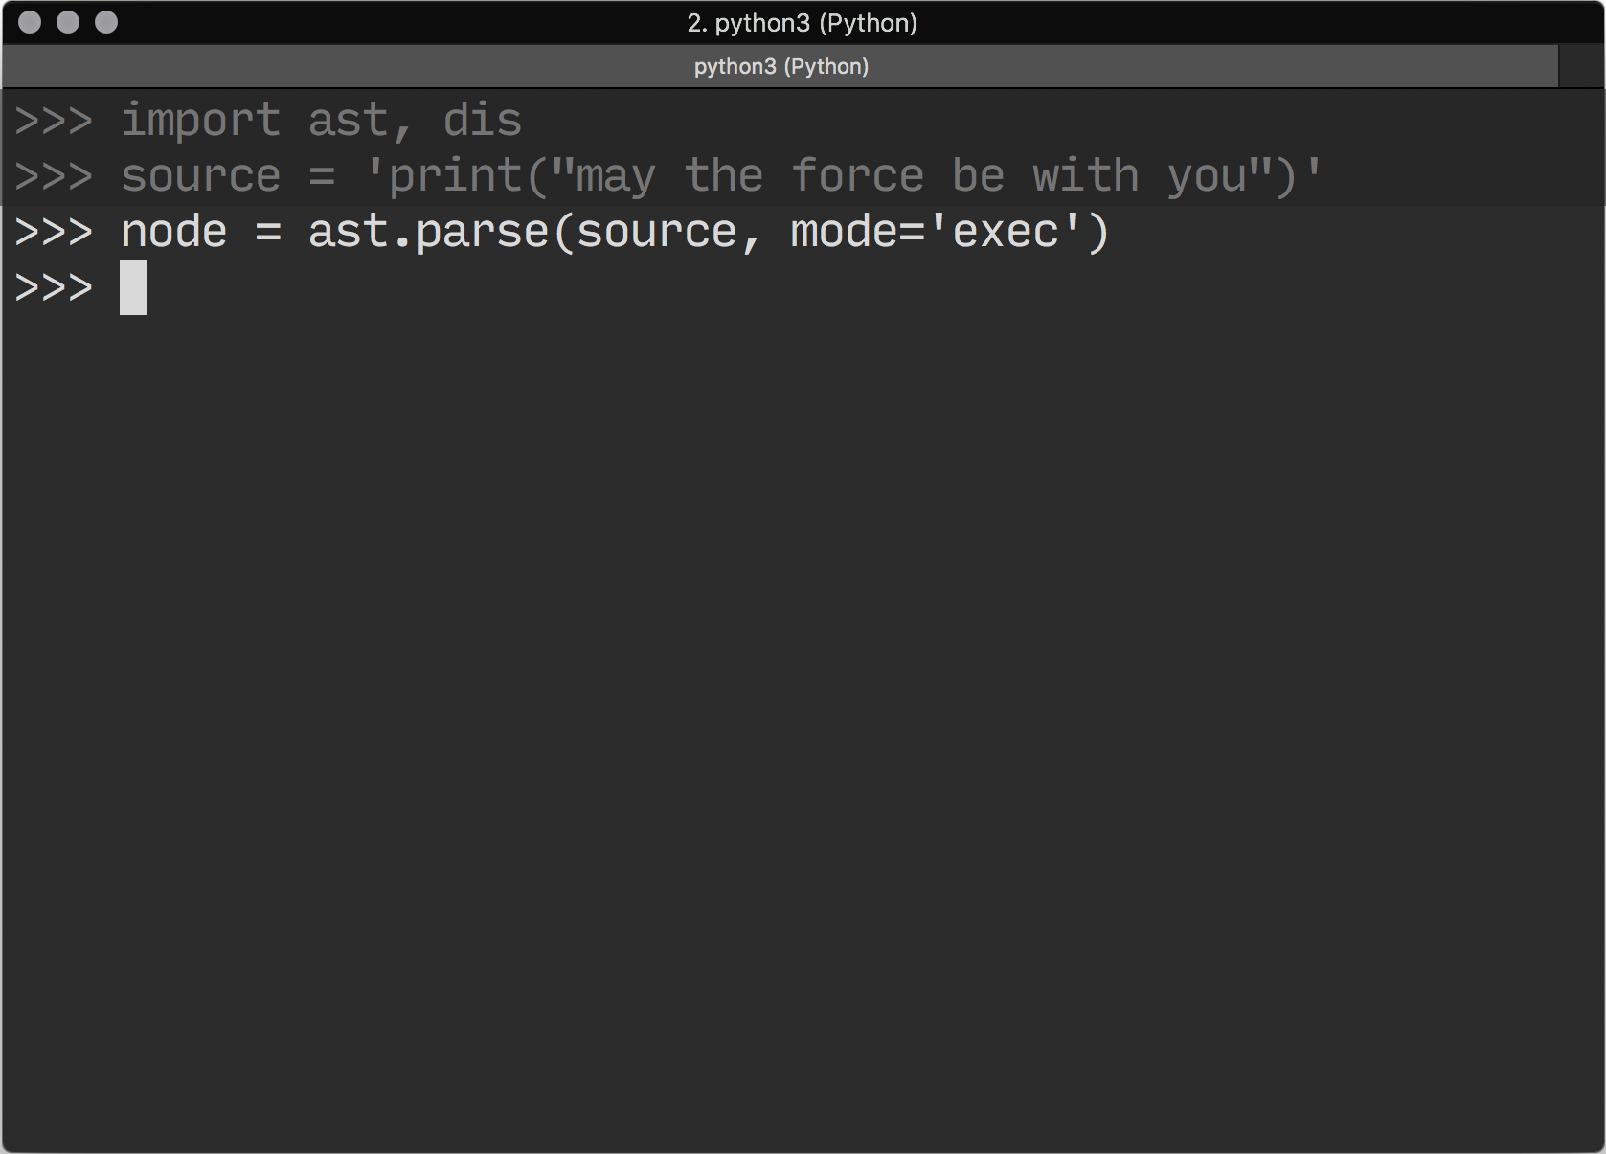The height and width of the screenshot is (1154, 1606).
Task: Click 'source' argument inside ast.parse call
Action: click(656, 232)
